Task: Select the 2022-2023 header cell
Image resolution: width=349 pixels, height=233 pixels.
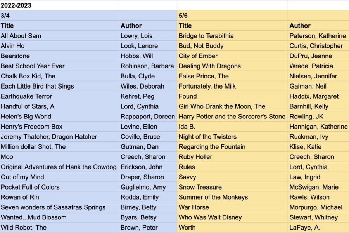Action: (x=59, y=5)
